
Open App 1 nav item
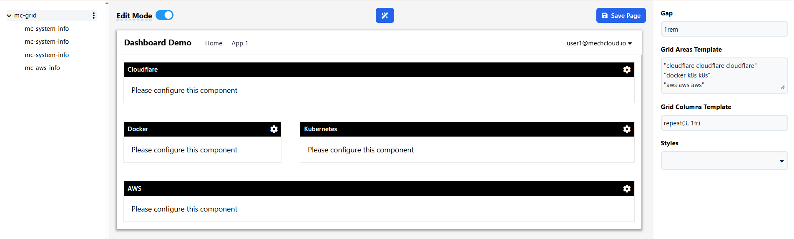tap(240, 43)
